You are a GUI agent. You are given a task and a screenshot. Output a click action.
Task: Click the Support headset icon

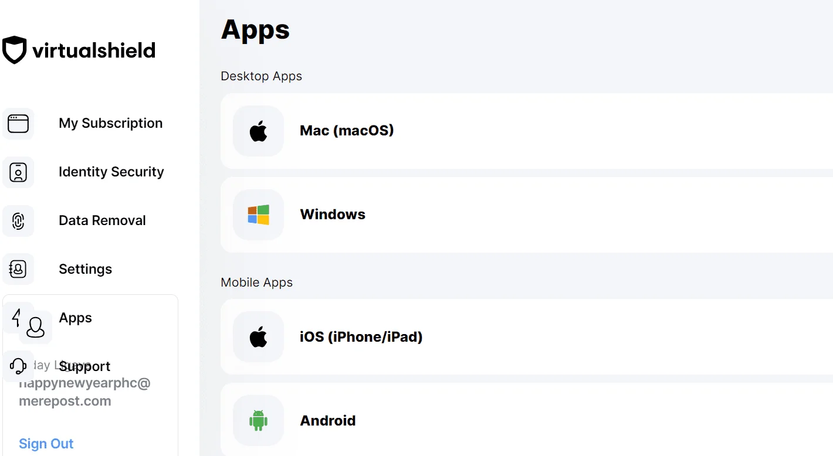[18, 366]
